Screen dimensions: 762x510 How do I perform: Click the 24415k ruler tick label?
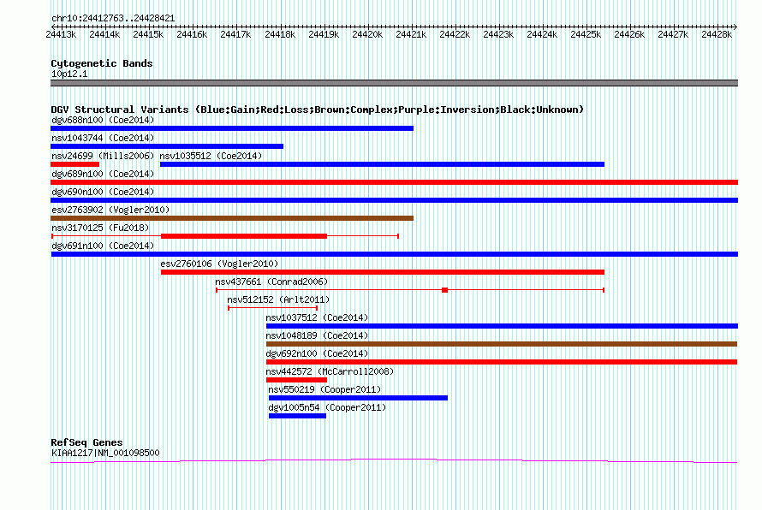[148, 35]
